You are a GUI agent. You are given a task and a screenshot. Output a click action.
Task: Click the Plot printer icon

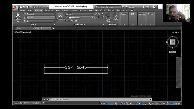pyautogui.click(x=35, y=7)
